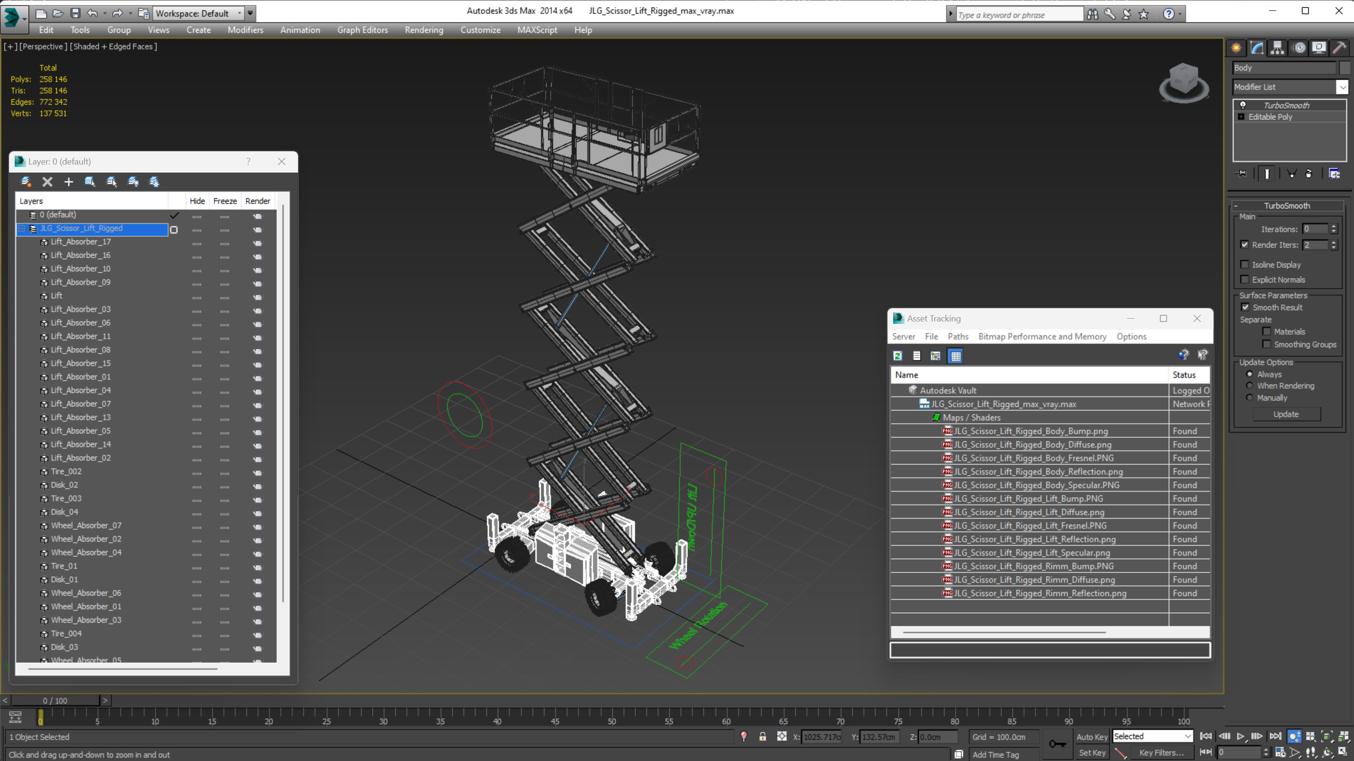Click the Undo arrow icon
Viewport: 1354px width, 761px height.
[92, 13]
